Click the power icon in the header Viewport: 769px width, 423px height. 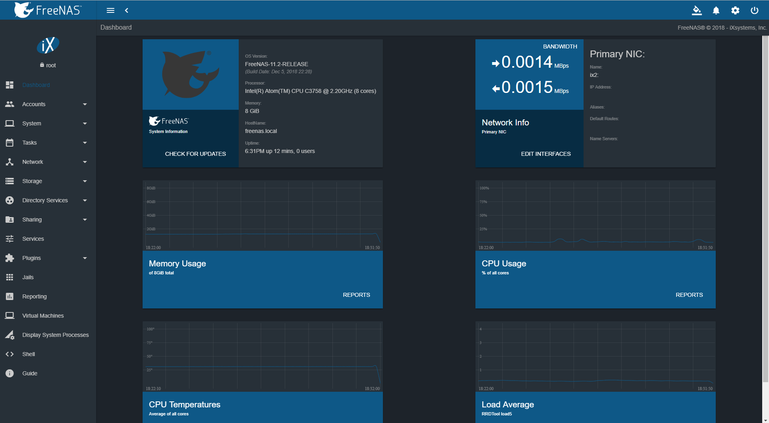[x=755, y=10]
